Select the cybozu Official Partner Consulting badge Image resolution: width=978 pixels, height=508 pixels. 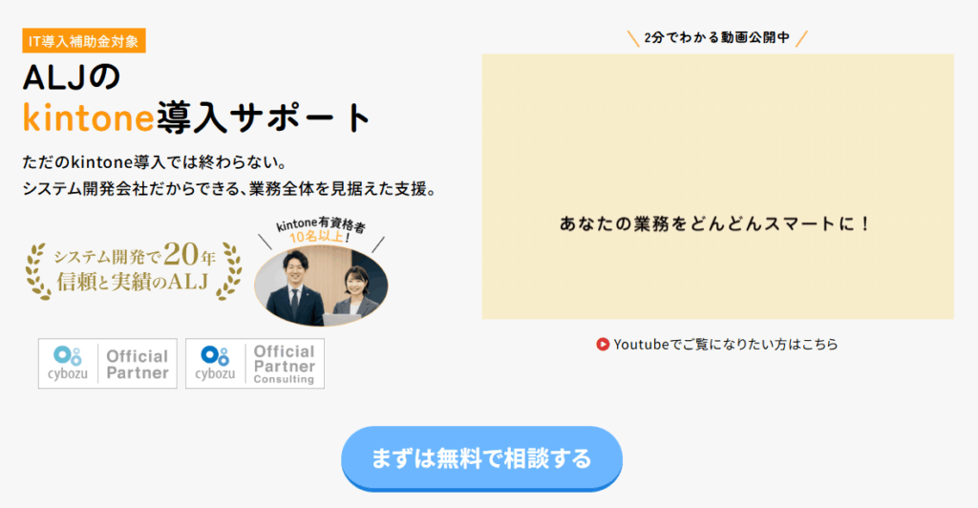tap(254, 364)
